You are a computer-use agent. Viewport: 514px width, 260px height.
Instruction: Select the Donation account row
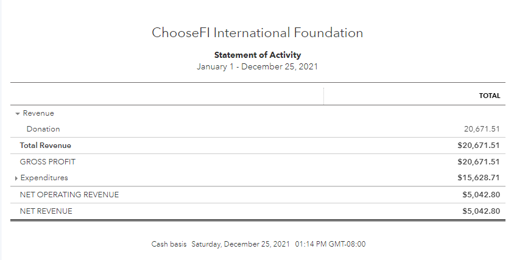tap(258, 129)
